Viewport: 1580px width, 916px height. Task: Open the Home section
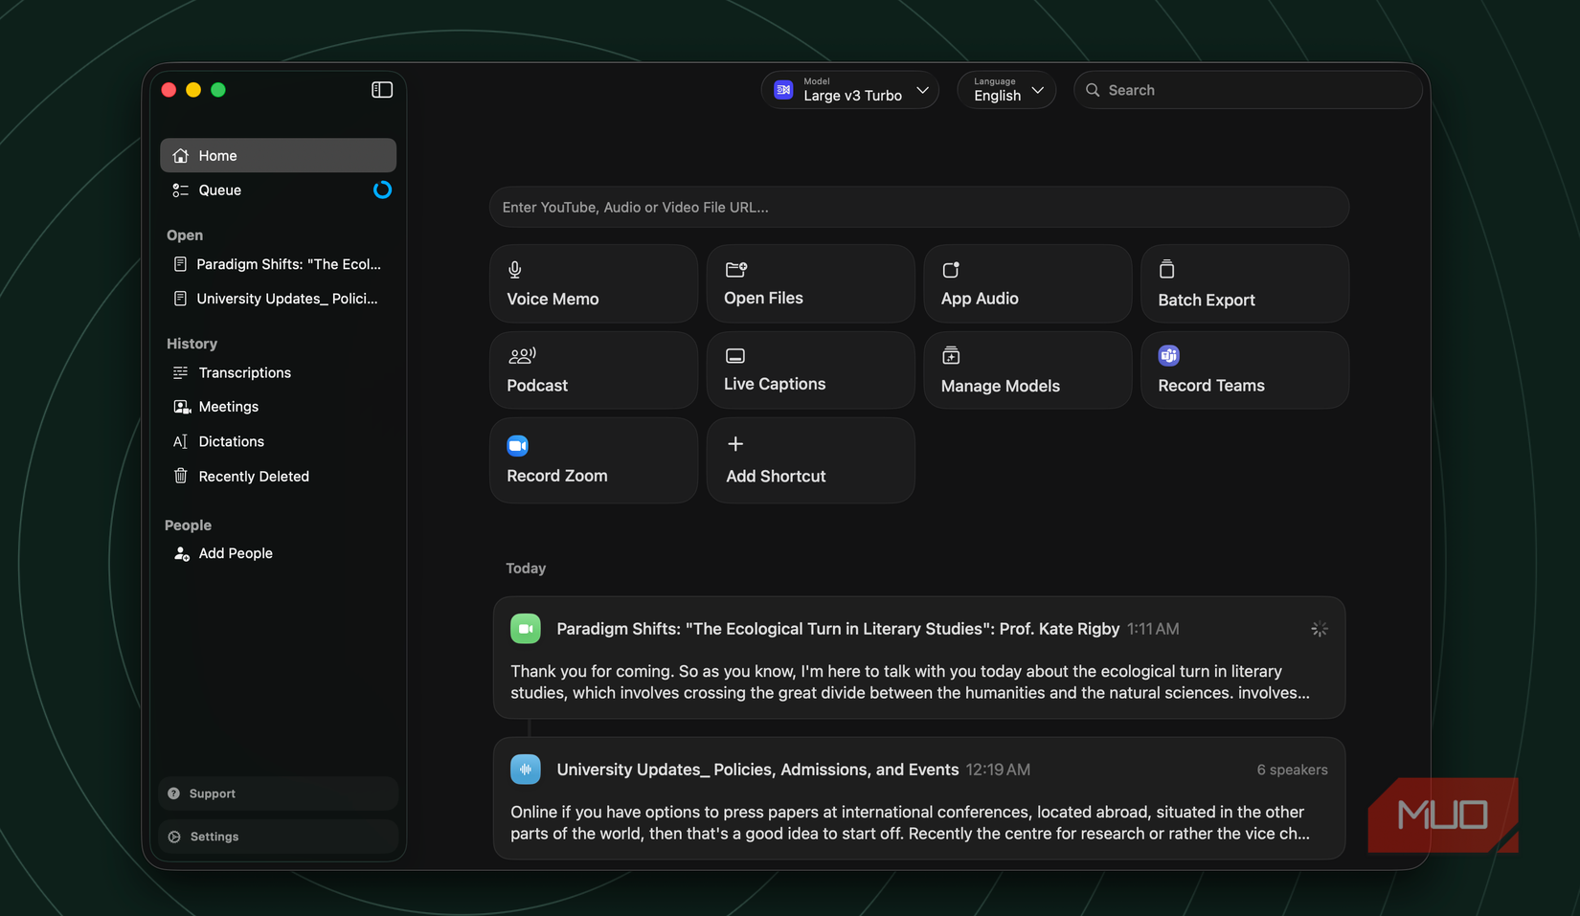tap(278, 155)
